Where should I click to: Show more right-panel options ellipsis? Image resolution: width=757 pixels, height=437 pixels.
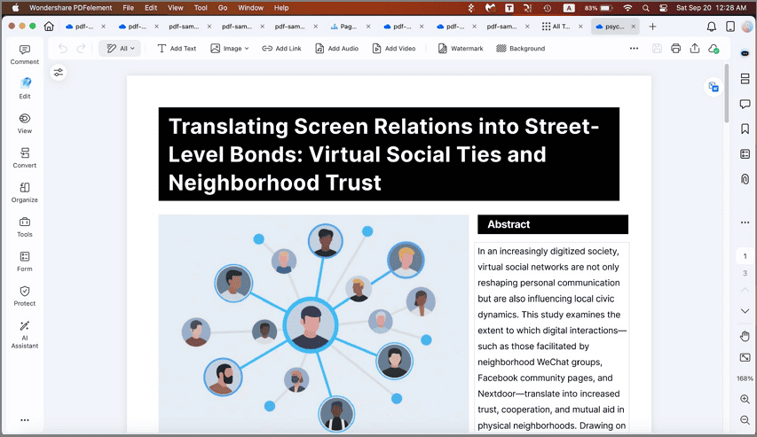tap(745, 222)
